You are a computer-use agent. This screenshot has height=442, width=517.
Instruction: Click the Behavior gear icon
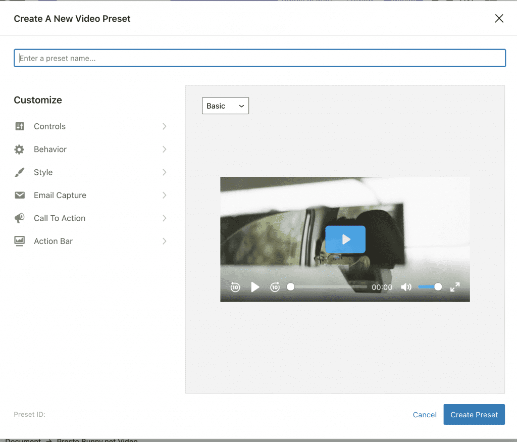[20, 150]
